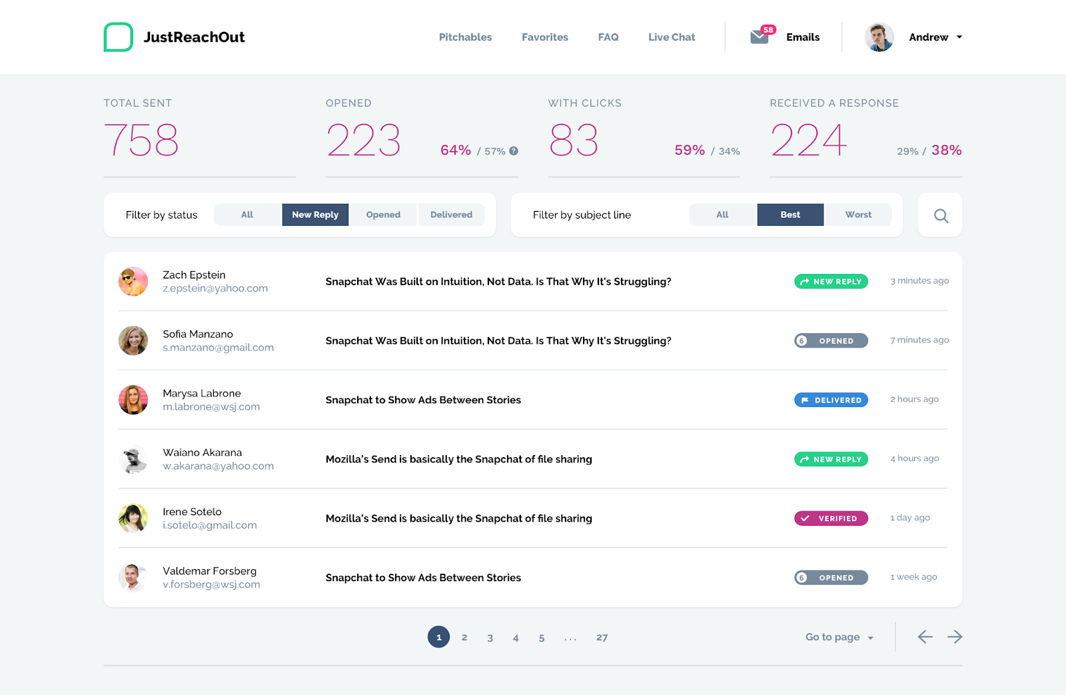
Task: Open the help tooltip next to 57%
Action: click(512, 151)
